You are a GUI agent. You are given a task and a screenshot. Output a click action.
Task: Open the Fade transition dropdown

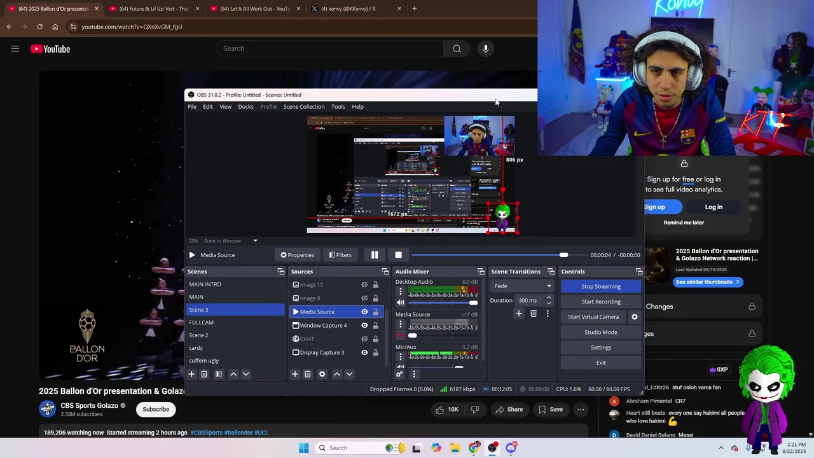[x=523, y=286]
